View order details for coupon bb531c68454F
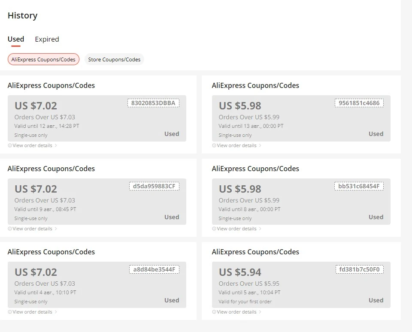 (x=236, y=229)
